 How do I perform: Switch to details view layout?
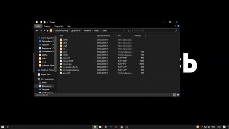pos(174,95)
